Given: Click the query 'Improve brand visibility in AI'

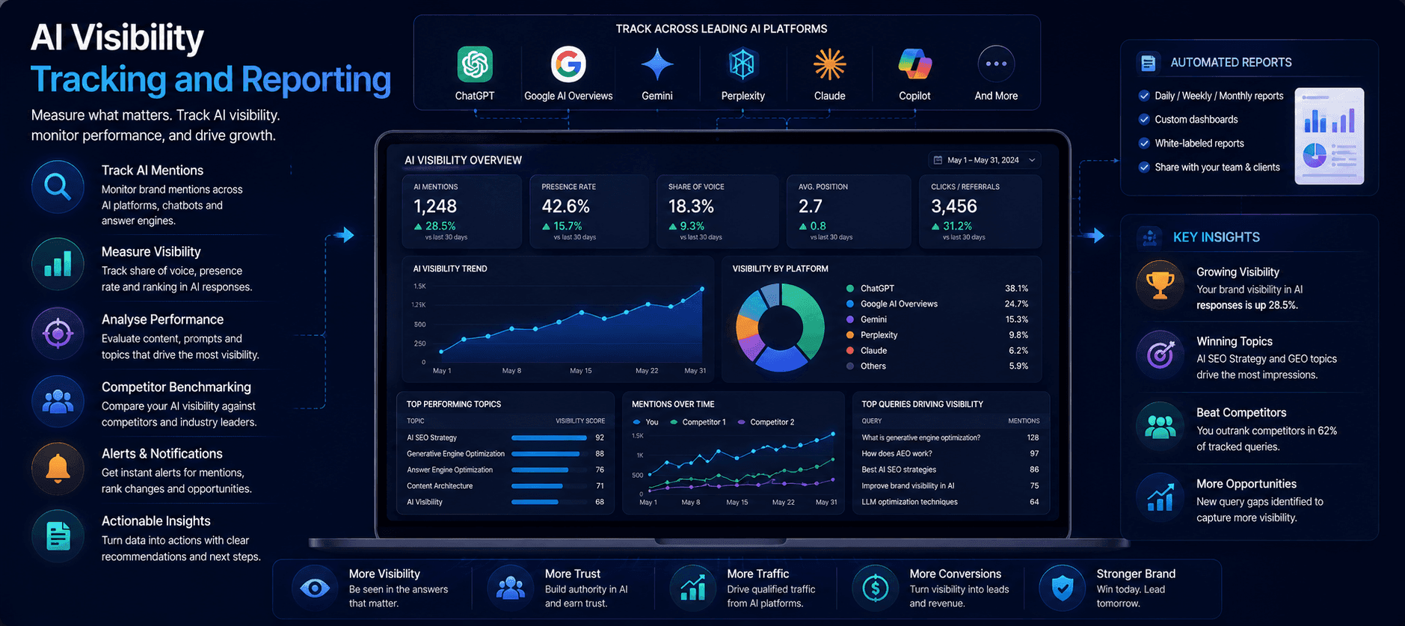Looking at the screenshot, I should 908,486.
